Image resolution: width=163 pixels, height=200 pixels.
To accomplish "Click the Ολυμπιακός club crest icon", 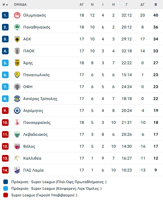I will [17, 15].
